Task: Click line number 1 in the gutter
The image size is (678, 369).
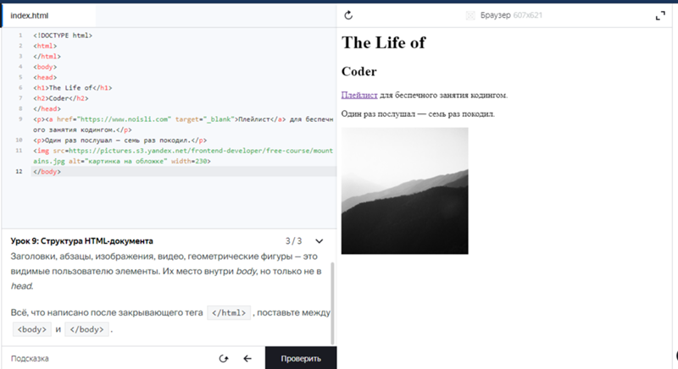Action: pos(19,36)
